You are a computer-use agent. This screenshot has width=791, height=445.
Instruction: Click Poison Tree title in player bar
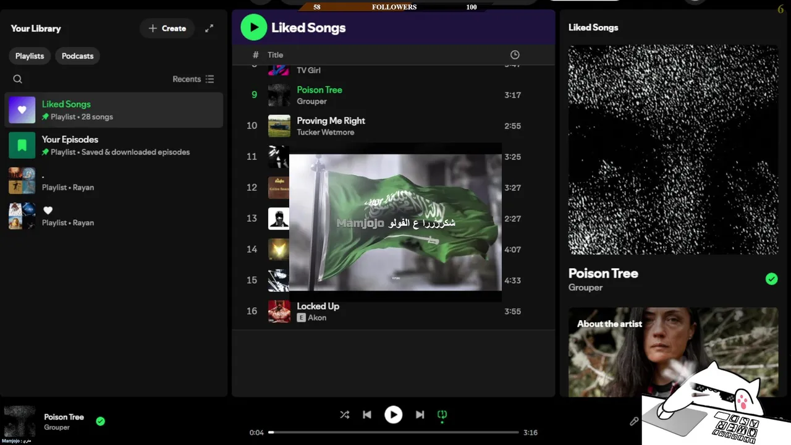[x=64, y=417]
